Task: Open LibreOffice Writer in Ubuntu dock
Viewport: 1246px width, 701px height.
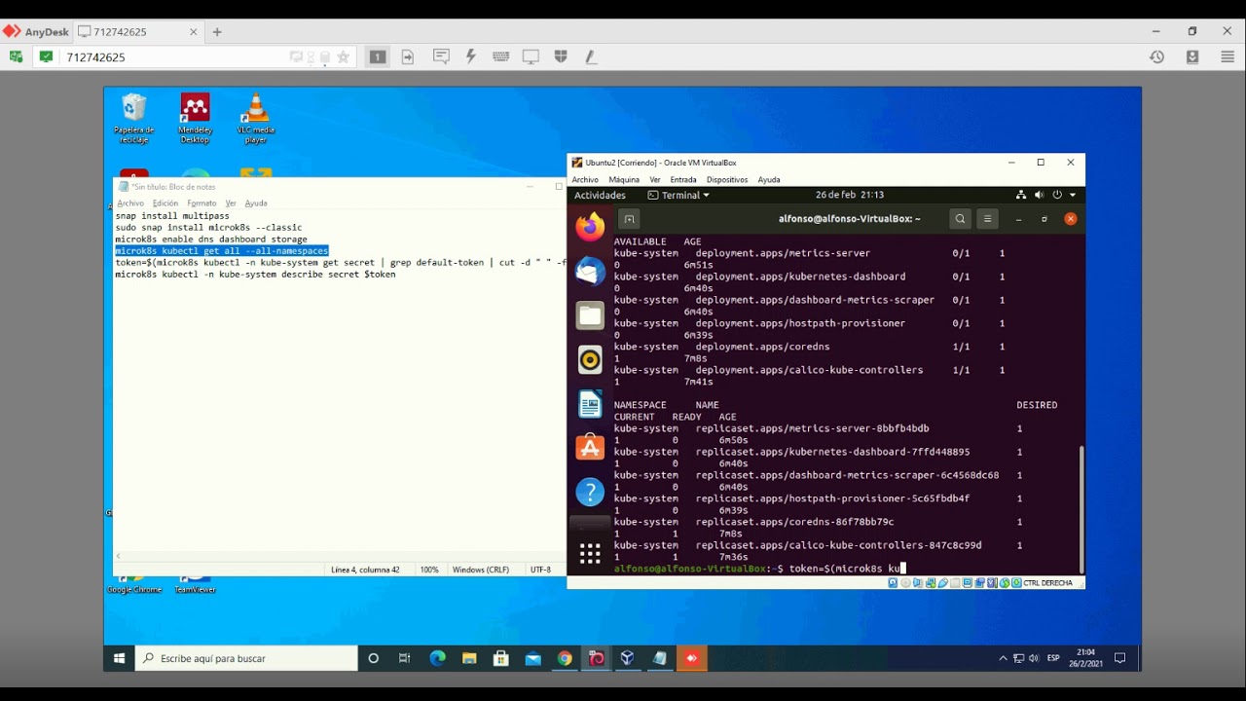Action: (590, 404)
